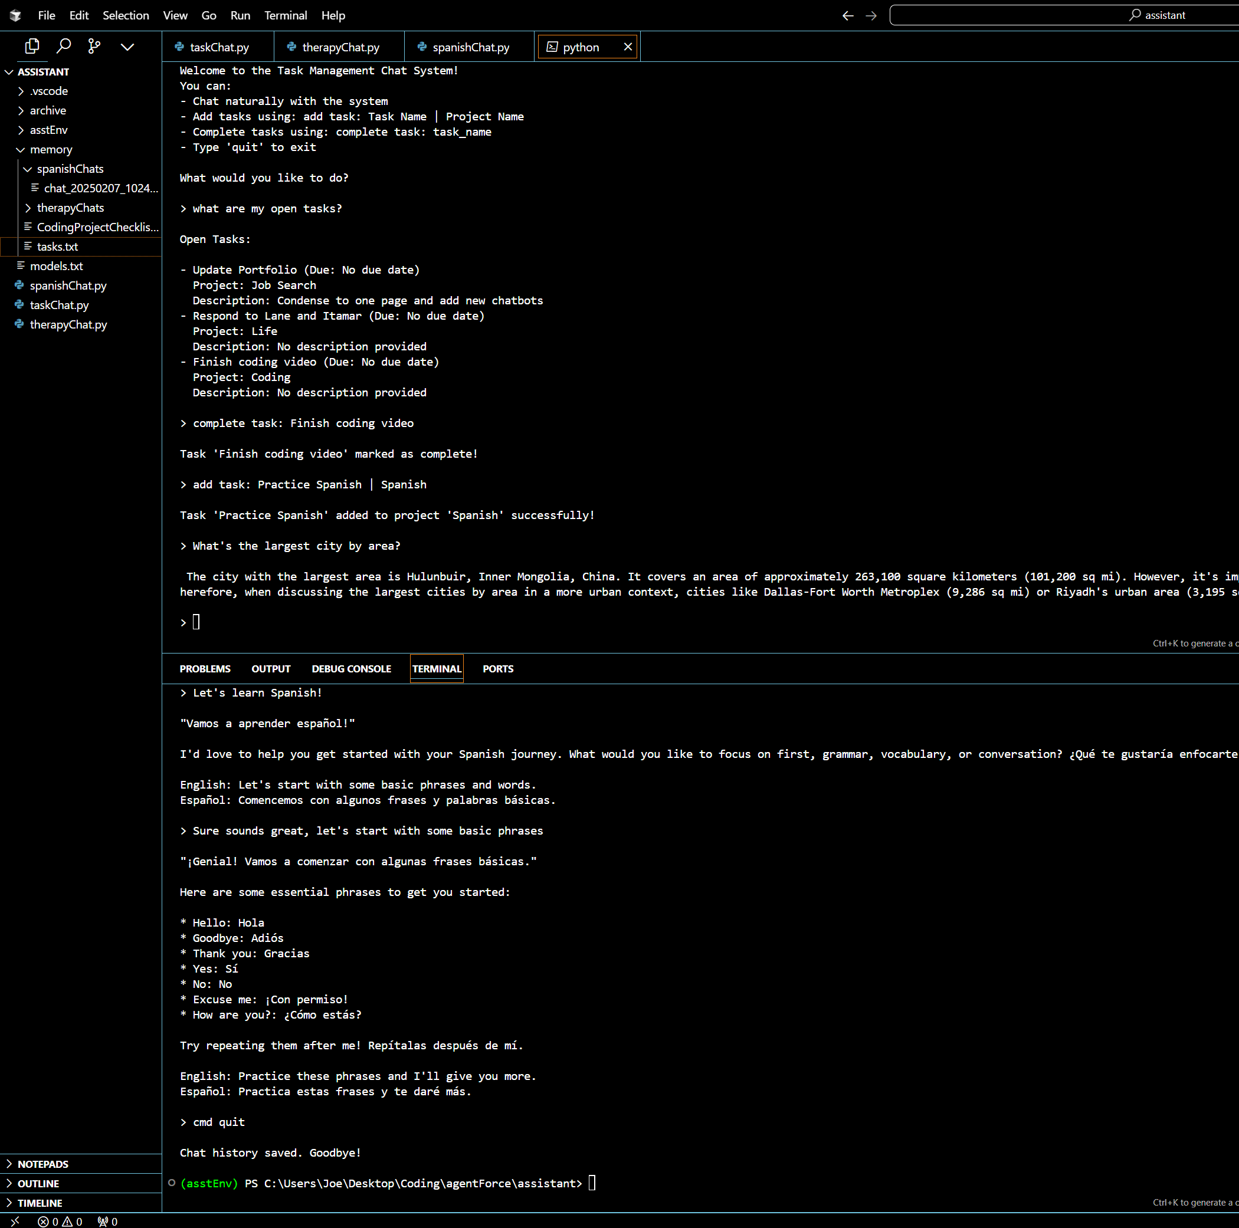1239x1228 pixels.
Task: Open the CodingProjectChecklist file
Action: pyautogui.click(x=97, y=227)
